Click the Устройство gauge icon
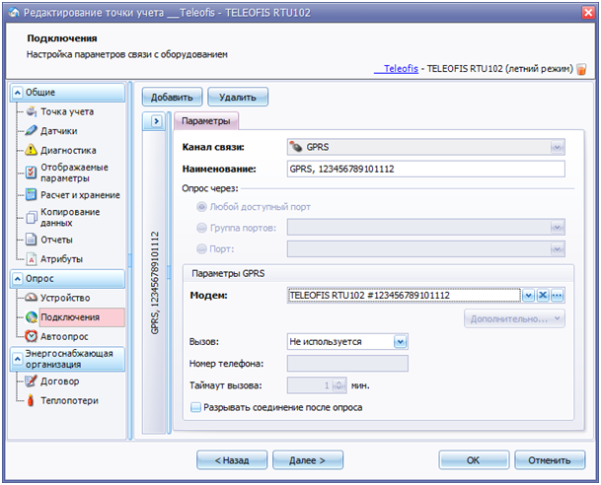Viewport: 601px width, 485px height. pyautogui.click(x=31, y=298)
